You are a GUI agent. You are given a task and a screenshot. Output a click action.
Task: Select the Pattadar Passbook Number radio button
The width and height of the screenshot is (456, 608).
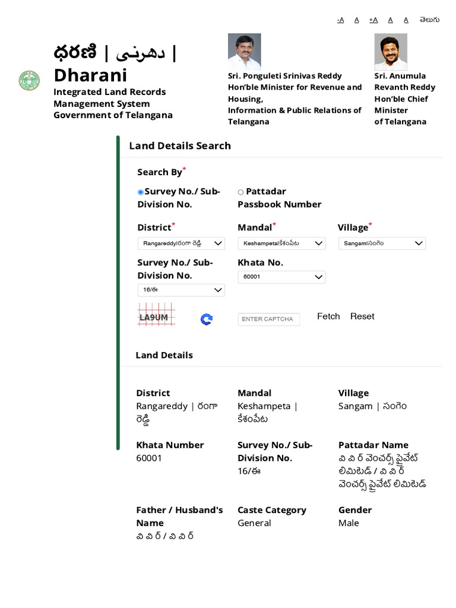coord(240,192)
